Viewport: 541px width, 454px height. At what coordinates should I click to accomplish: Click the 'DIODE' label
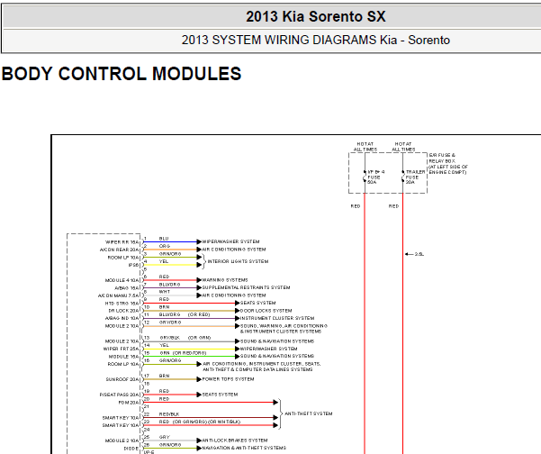coord(131,449)
